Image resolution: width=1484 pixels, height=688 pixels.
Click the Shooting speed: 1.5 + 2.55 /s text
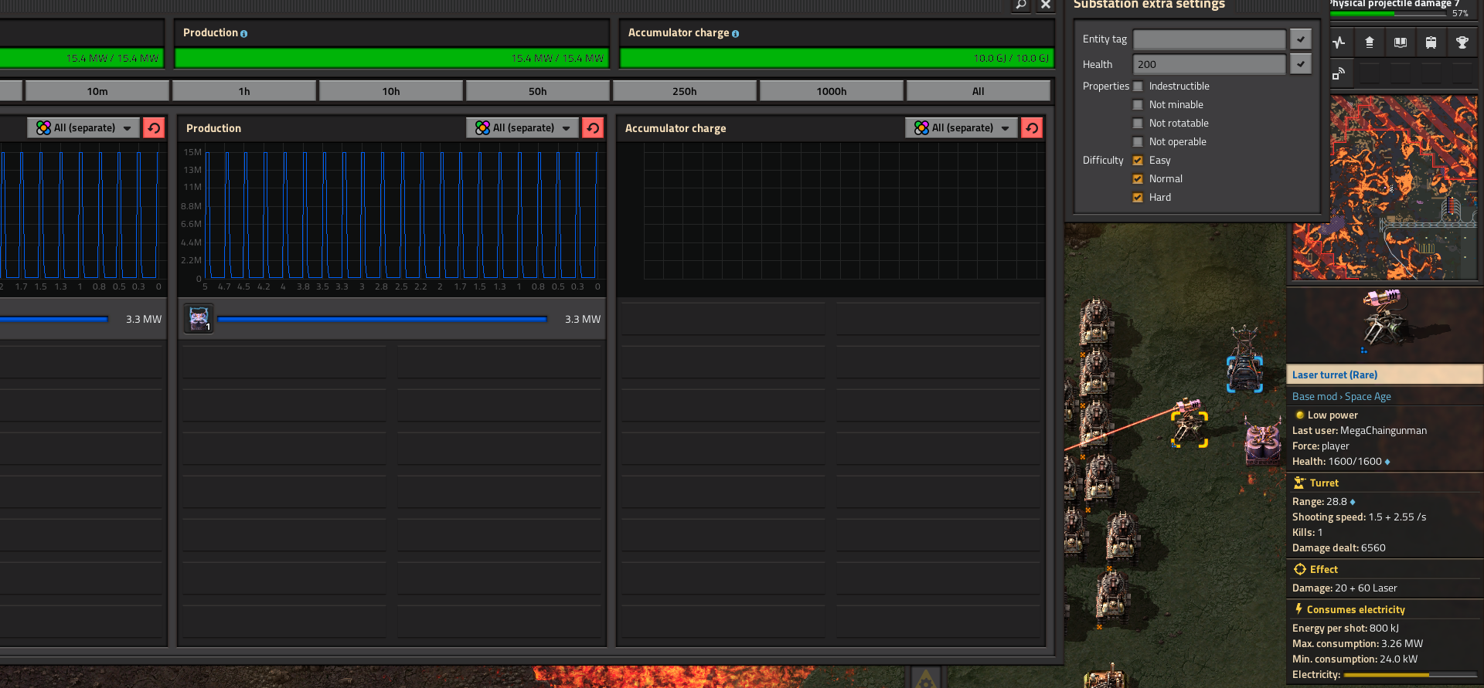[x=1360, y=517]
